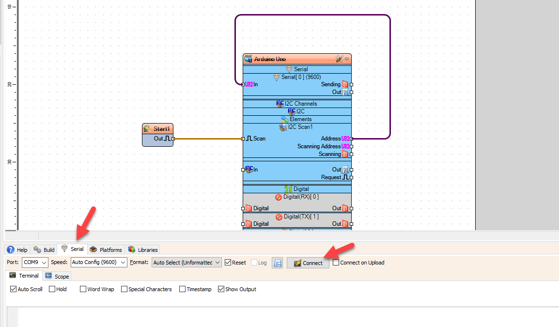Click the Serial channel icon inside Arduino Uno
Viewport: 559px width, 327px height.
tap(289, 69)
